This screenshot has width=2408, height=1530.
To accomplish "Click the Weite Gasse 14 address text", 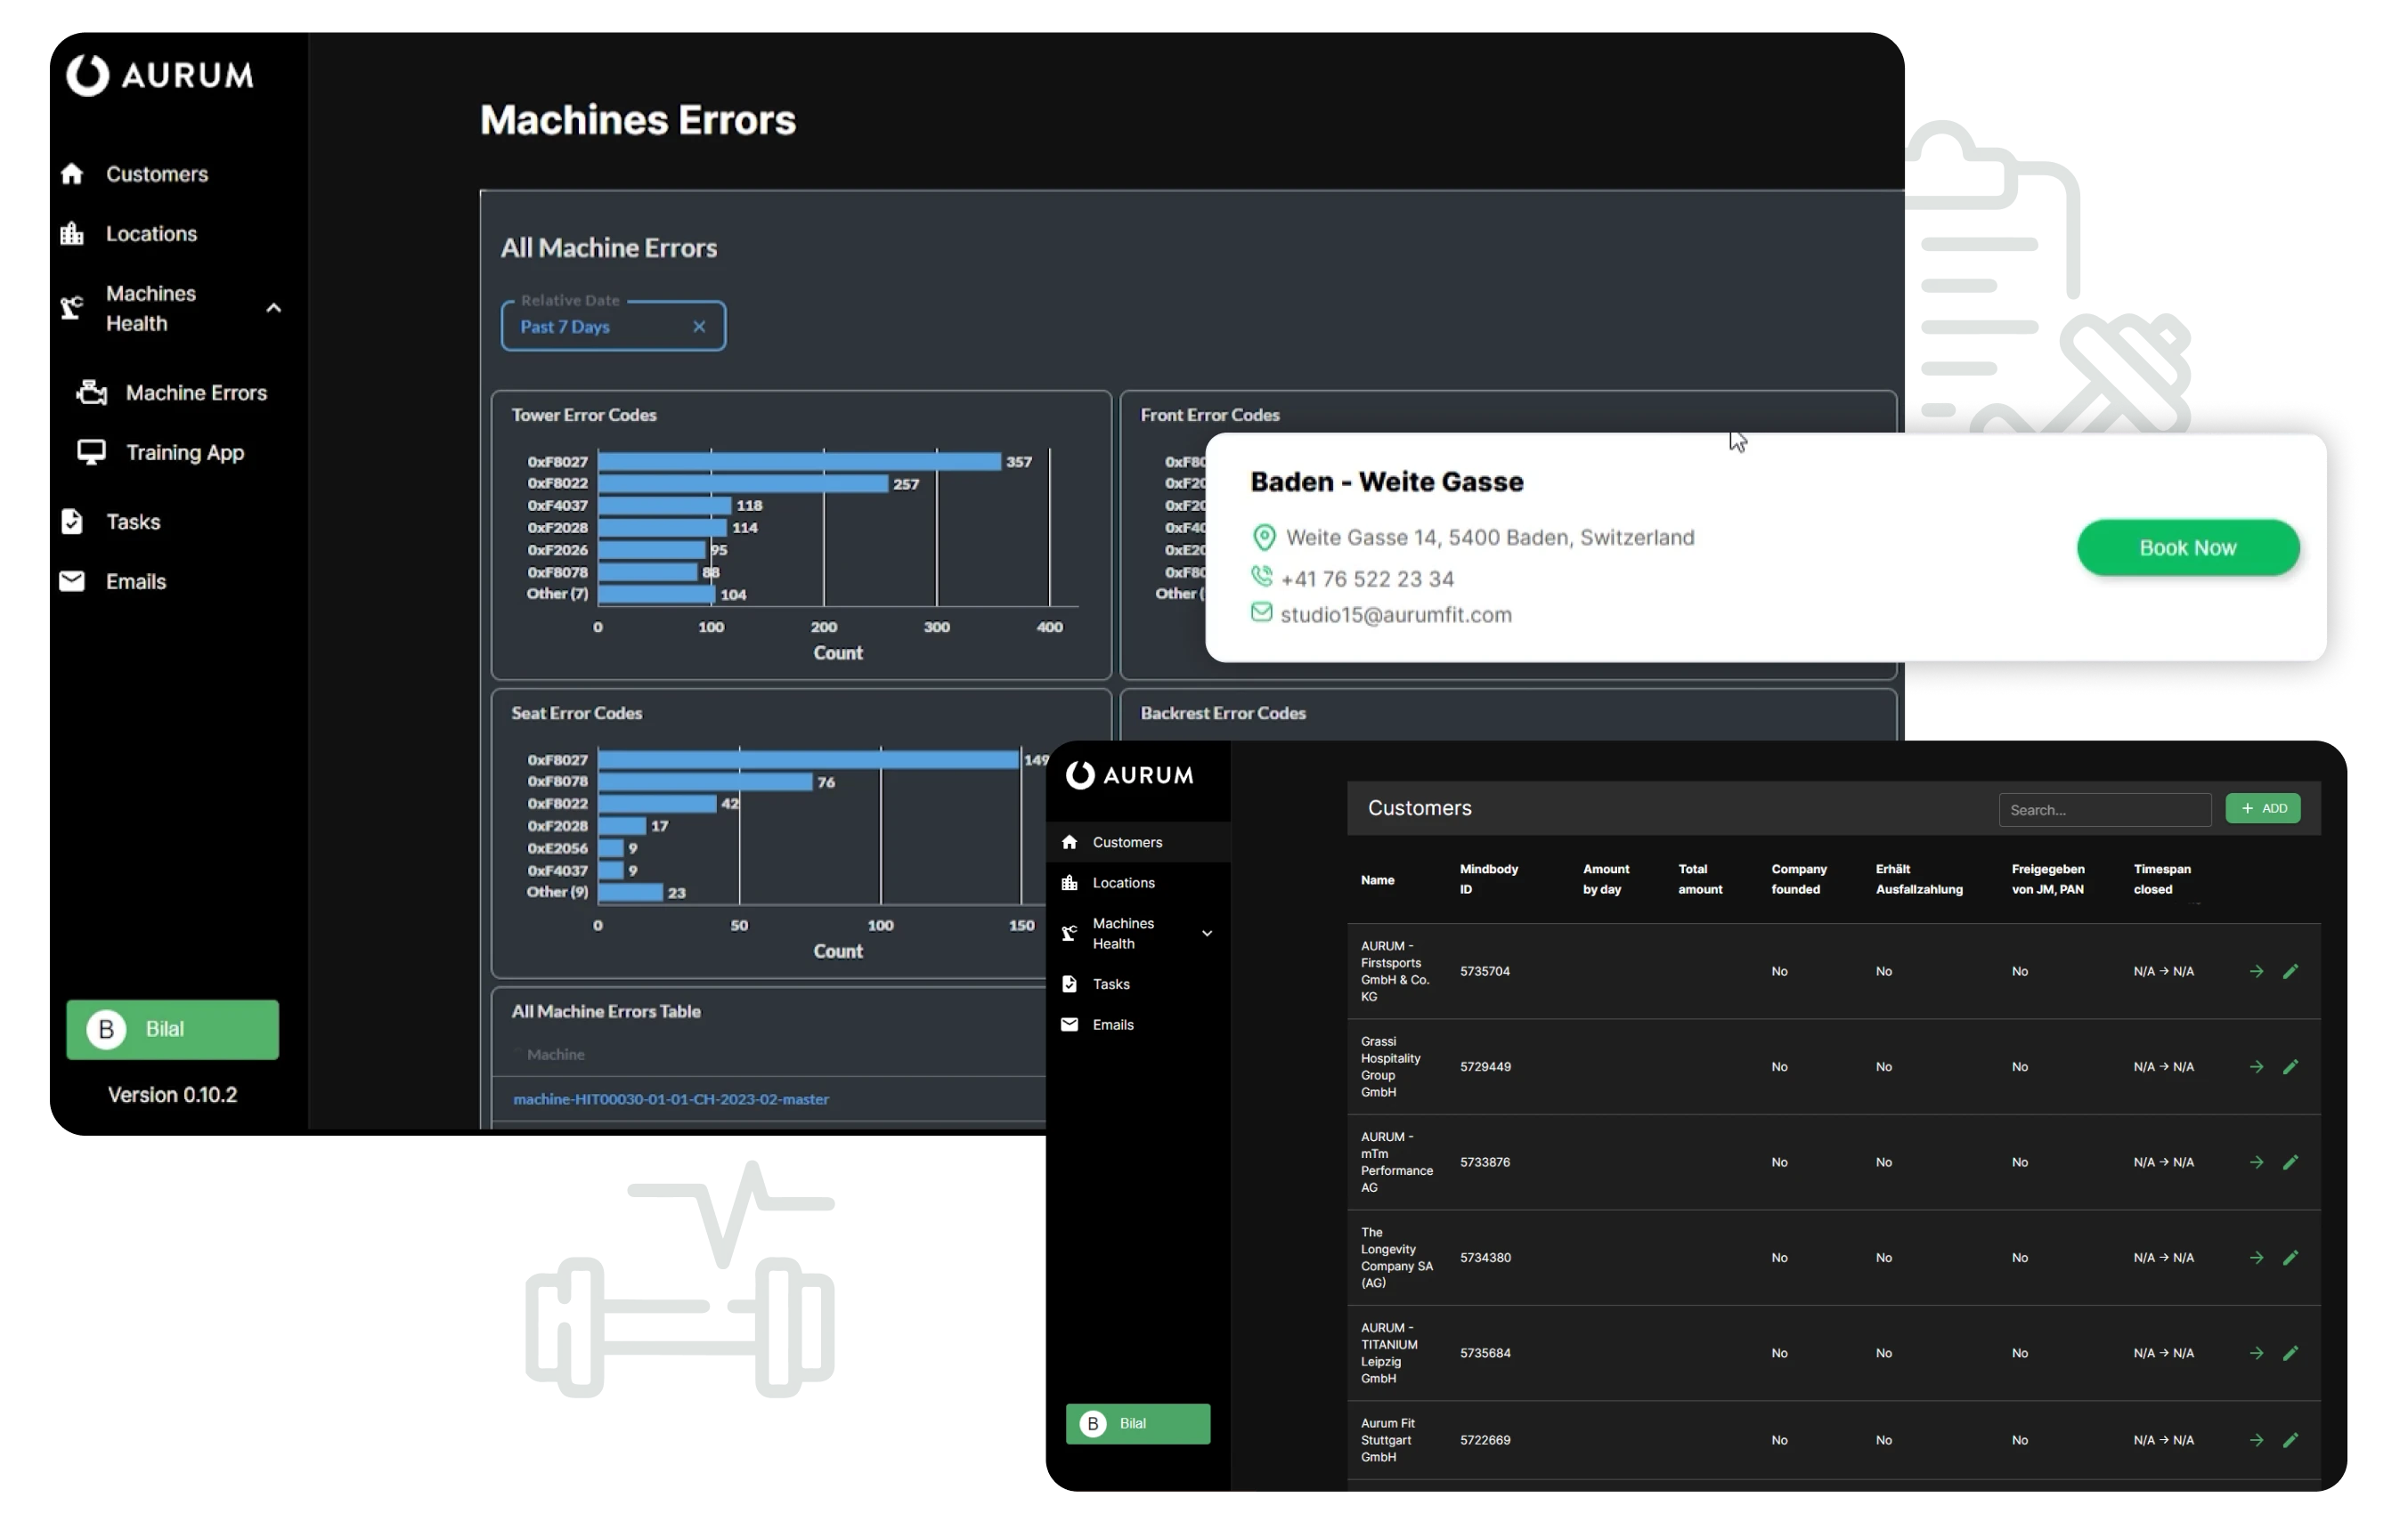I will [x=1490, y=538].
